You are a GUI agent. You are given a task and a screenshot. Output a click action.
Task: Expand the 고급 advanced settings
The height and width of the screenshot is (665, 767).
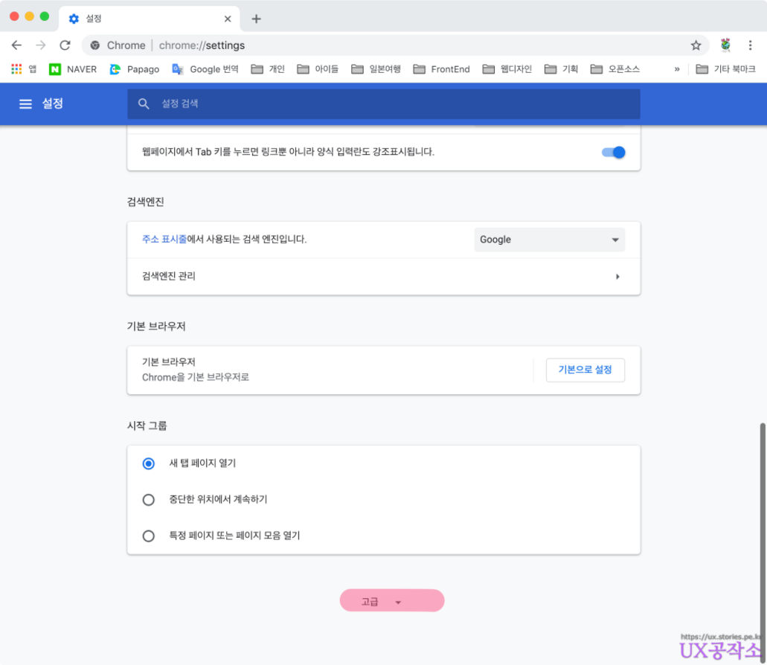pyautogui.click(x=391, y=601)
